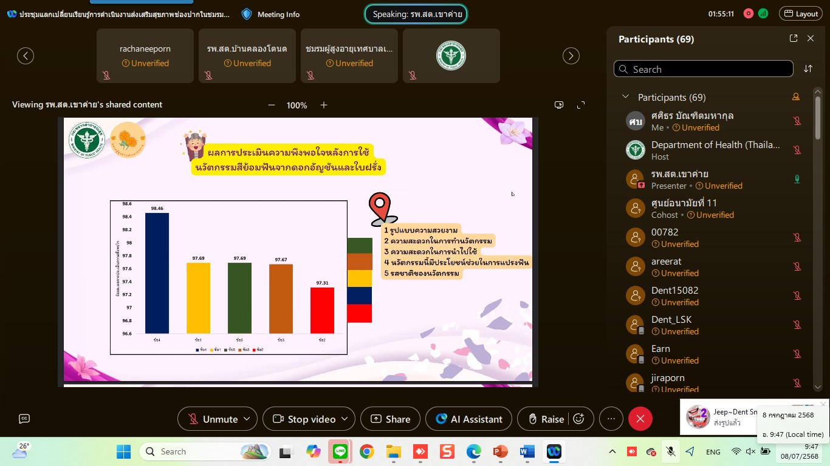The width and height of the screenshot is (830, 466).
Task: Show previous participant video thumbnails
Action: [26, 56]
